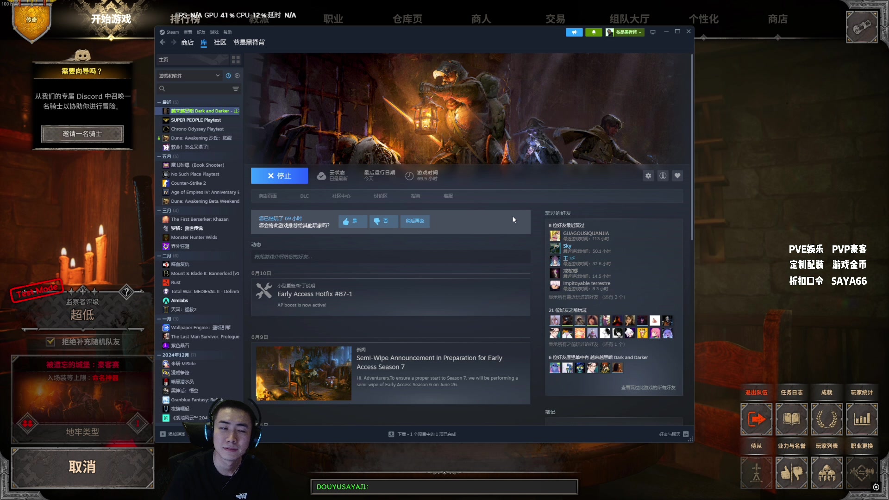Click the thumbs-down No recommend button

coord(383,221)
